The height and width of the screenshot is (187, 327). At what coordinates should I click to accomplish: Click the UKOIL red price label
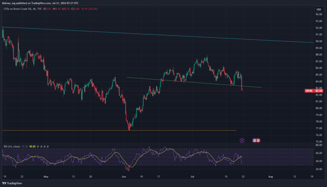[x=309, y=91]
